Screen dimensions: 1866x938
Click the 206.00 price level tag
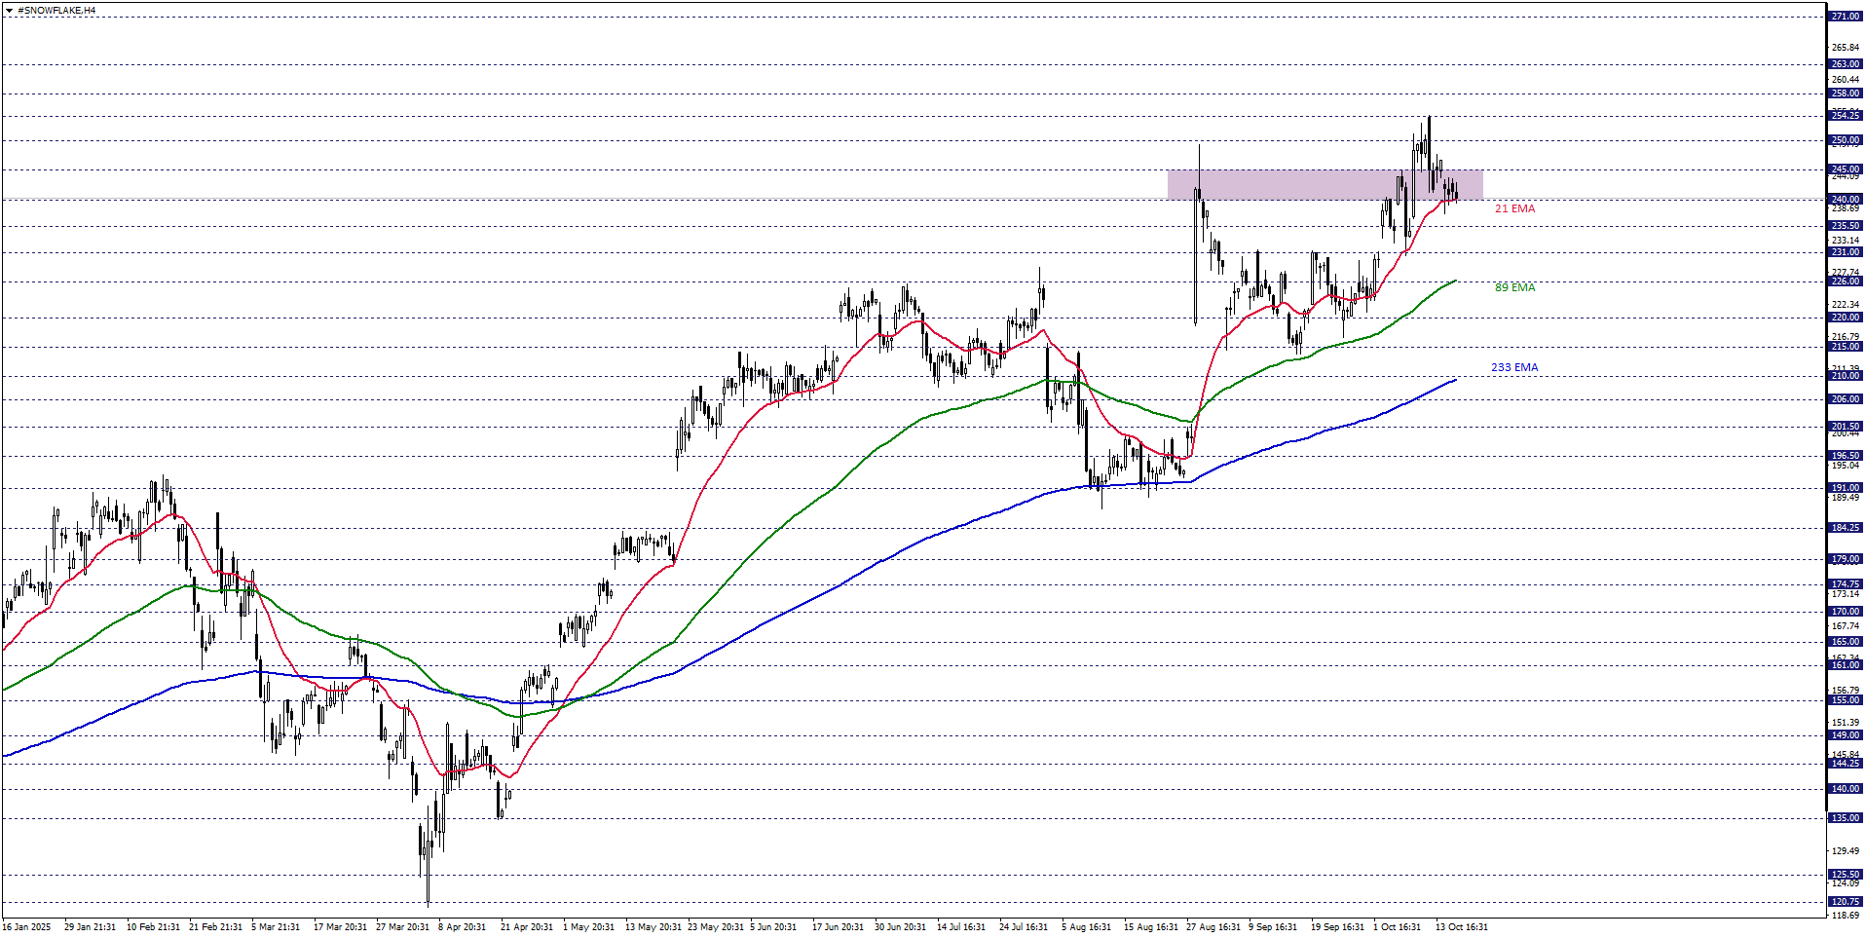click(x=1845, y=399)
